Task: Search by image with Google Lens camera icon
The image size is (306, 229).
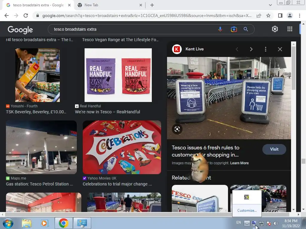Action: coord(234,29)
